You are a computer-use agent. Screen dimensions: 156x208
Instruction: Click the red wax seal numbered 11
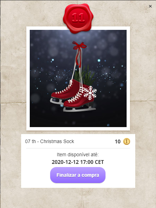pos(78,18)
